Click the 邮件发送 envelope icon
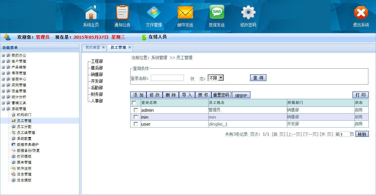Screen dimensions: 376x195 coord(185,13)
